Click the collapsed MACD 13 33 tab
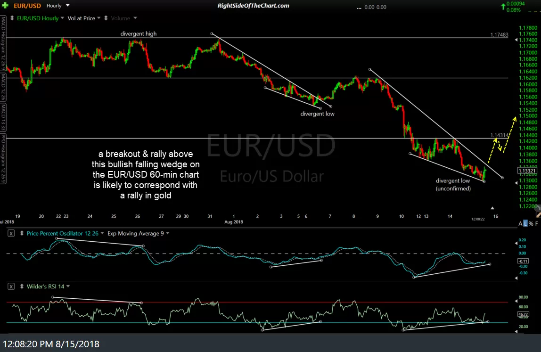Image resolution: width=541 pixels, height=352 pixels. click(3, 117)
